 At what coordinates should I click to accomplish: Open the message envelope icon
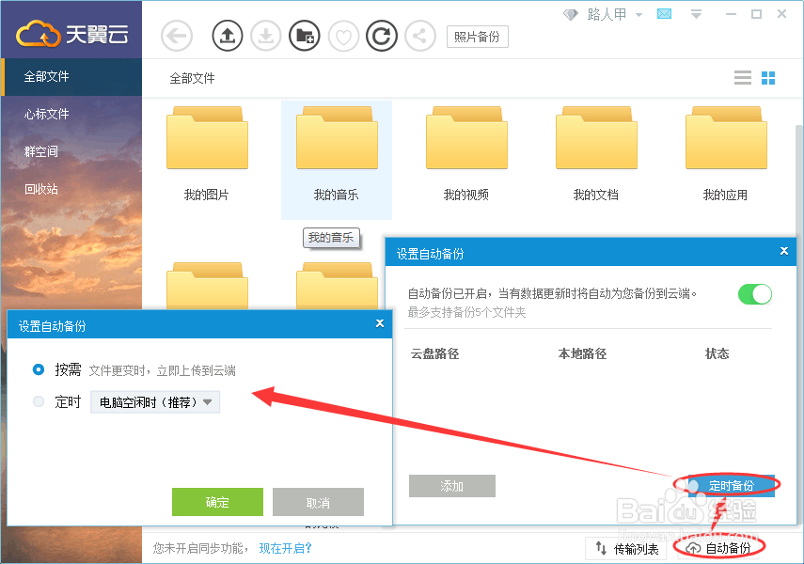pos(664,14)
